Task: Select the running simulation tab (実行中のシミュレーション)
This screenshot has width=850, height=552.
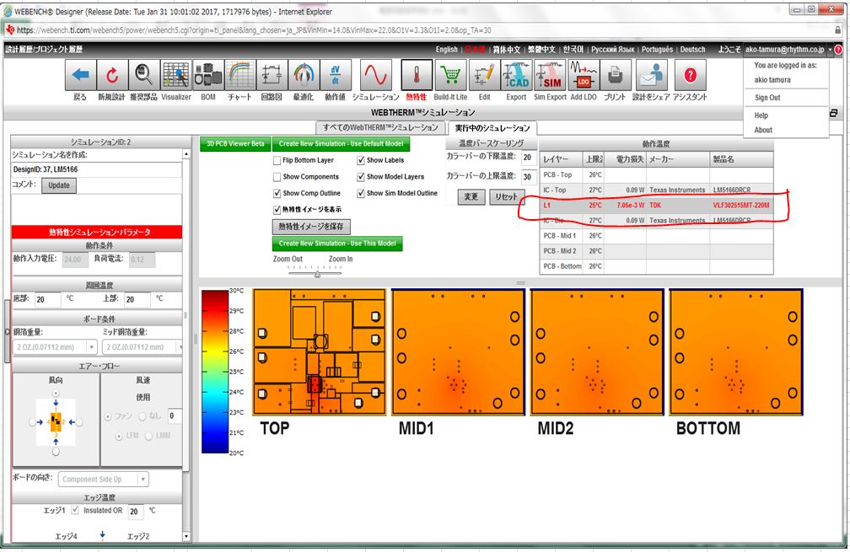Action: (x=492, y=128)
